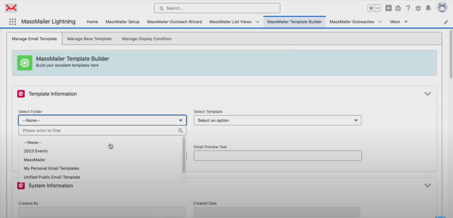Open the Setup gear icon
453x218 pixels.
tap(418, 8)
